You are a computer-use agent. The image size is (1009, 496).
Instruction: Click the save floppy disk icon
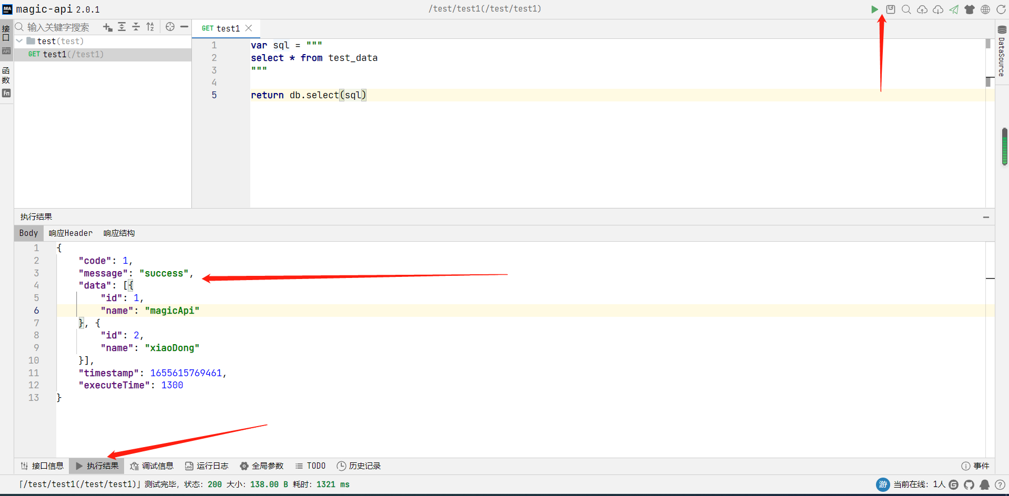click(x=891, y=9)
